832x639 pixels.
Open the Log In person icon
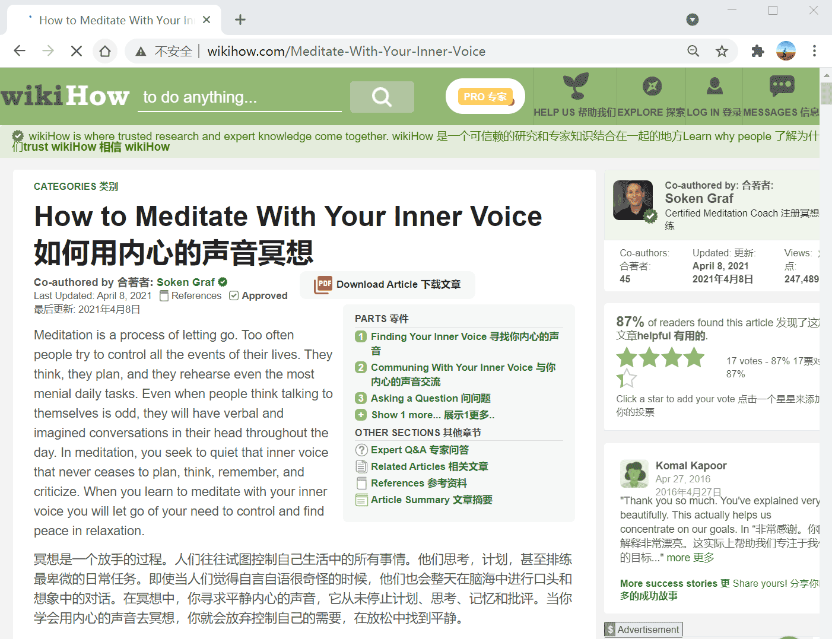tap(714, 87)
